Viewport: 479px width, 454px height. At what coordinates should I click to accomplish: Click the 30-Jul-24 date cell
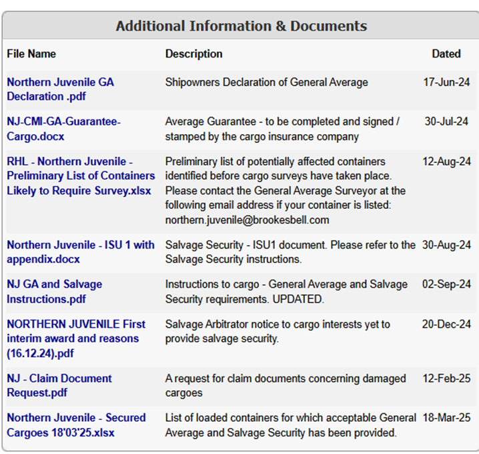(446, 122)
